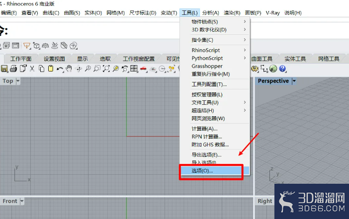Viewport: 349px width, 219px height.
Task: Select 计算器(A)... menu entry
Action: 215,129
